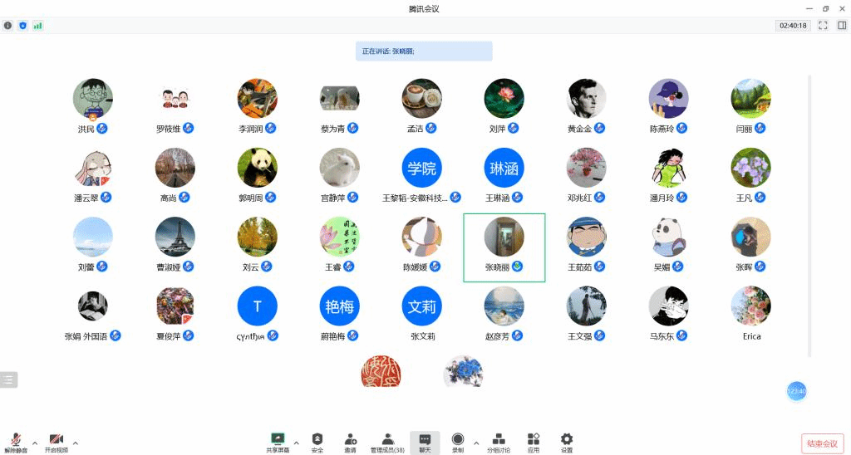Expand the audio options arrow beside 解除静音
This screenshot has width=851, height=455.
click(x=35, y=443)
